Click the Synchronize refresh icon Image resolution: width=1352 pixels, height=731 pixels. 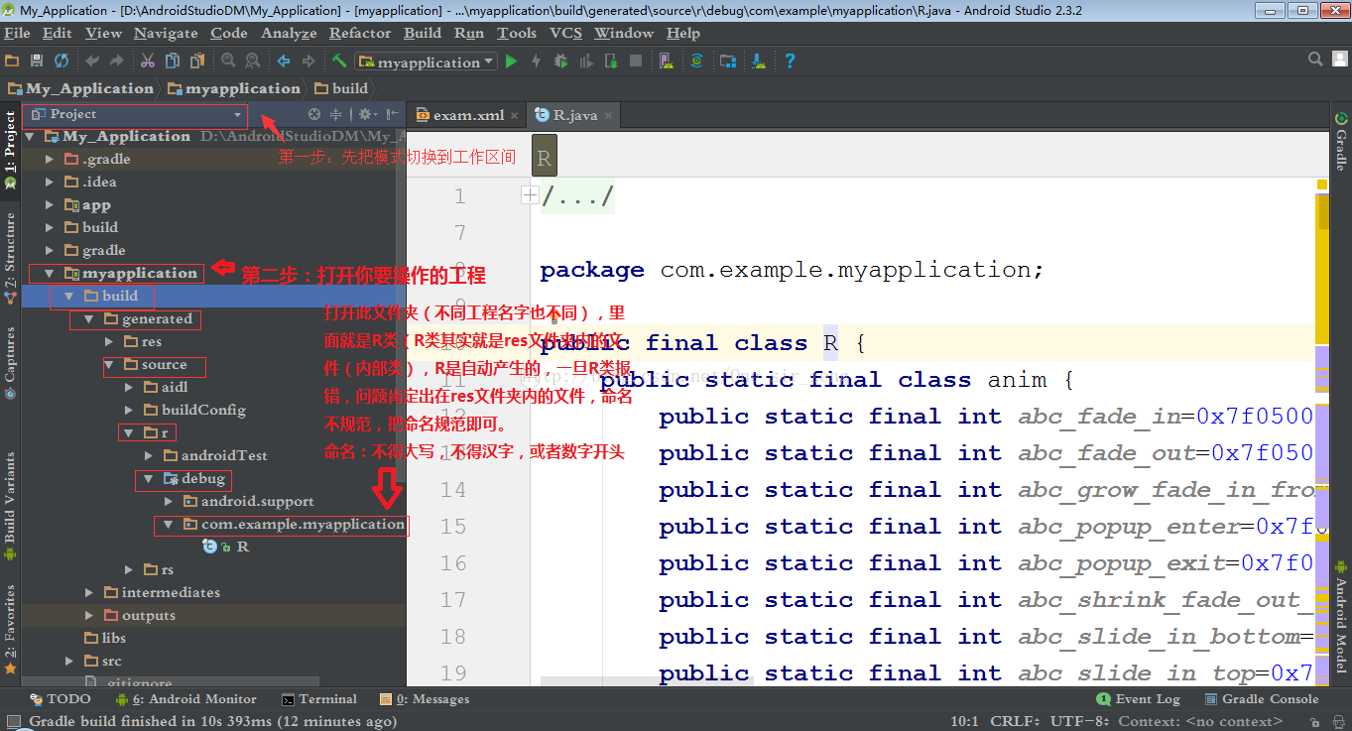pos(61,61)
